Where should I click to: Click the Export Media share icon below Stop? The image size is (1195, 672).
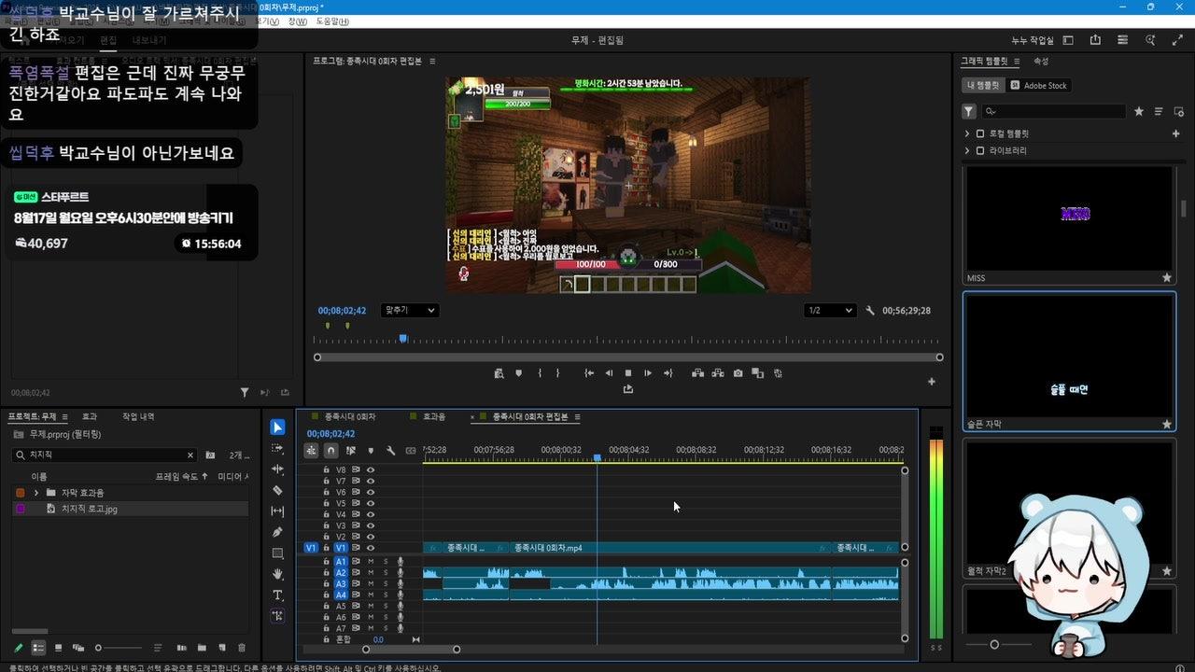[628, 389]
